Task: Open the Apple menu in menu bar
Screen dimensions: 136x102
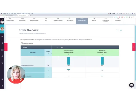Action: click(x=1, y=13)
